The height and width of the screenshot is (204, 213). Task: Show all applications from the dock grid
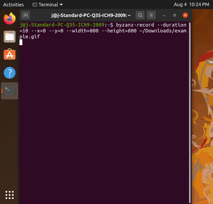9,195
